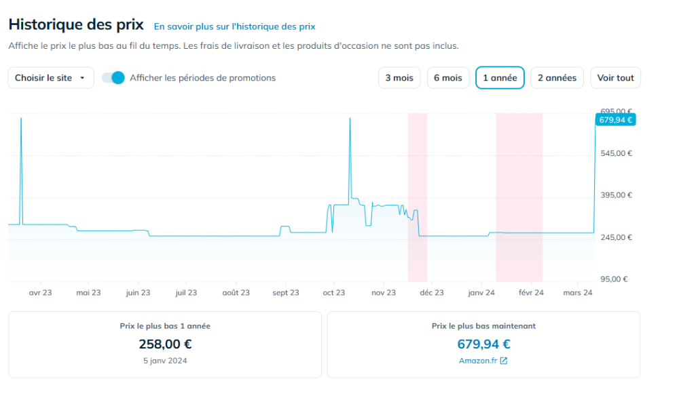Click the December 2023 promotion period band
The image size is (679, 396).
(x=417, y=197)
